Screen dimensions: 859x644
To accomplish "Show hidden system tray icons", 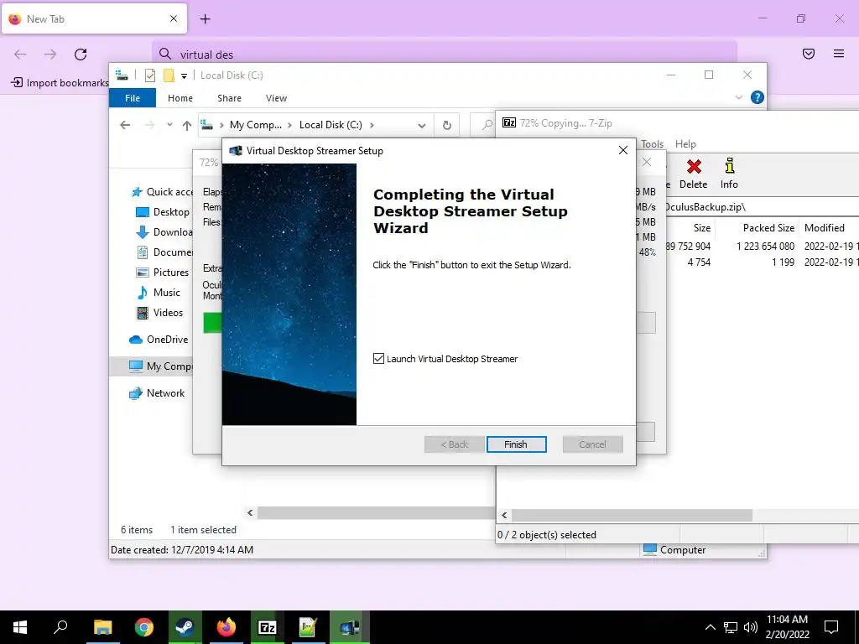I will [710, 627].
